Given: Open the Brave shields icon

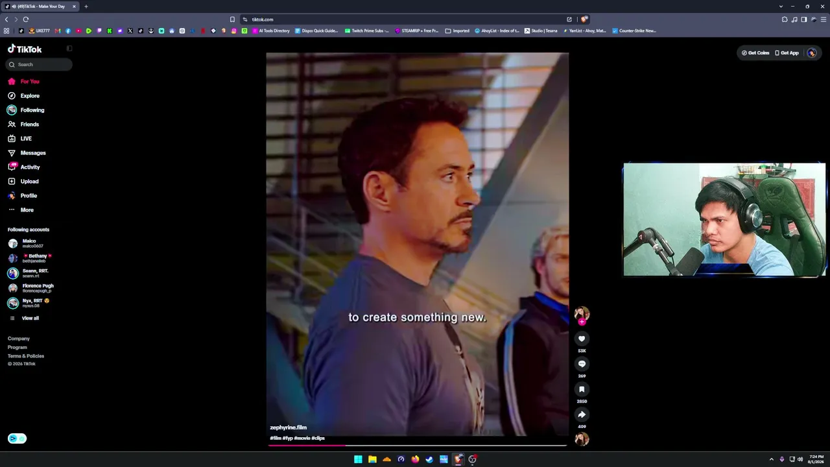Looking at the screenshot, I should point(584,19).
